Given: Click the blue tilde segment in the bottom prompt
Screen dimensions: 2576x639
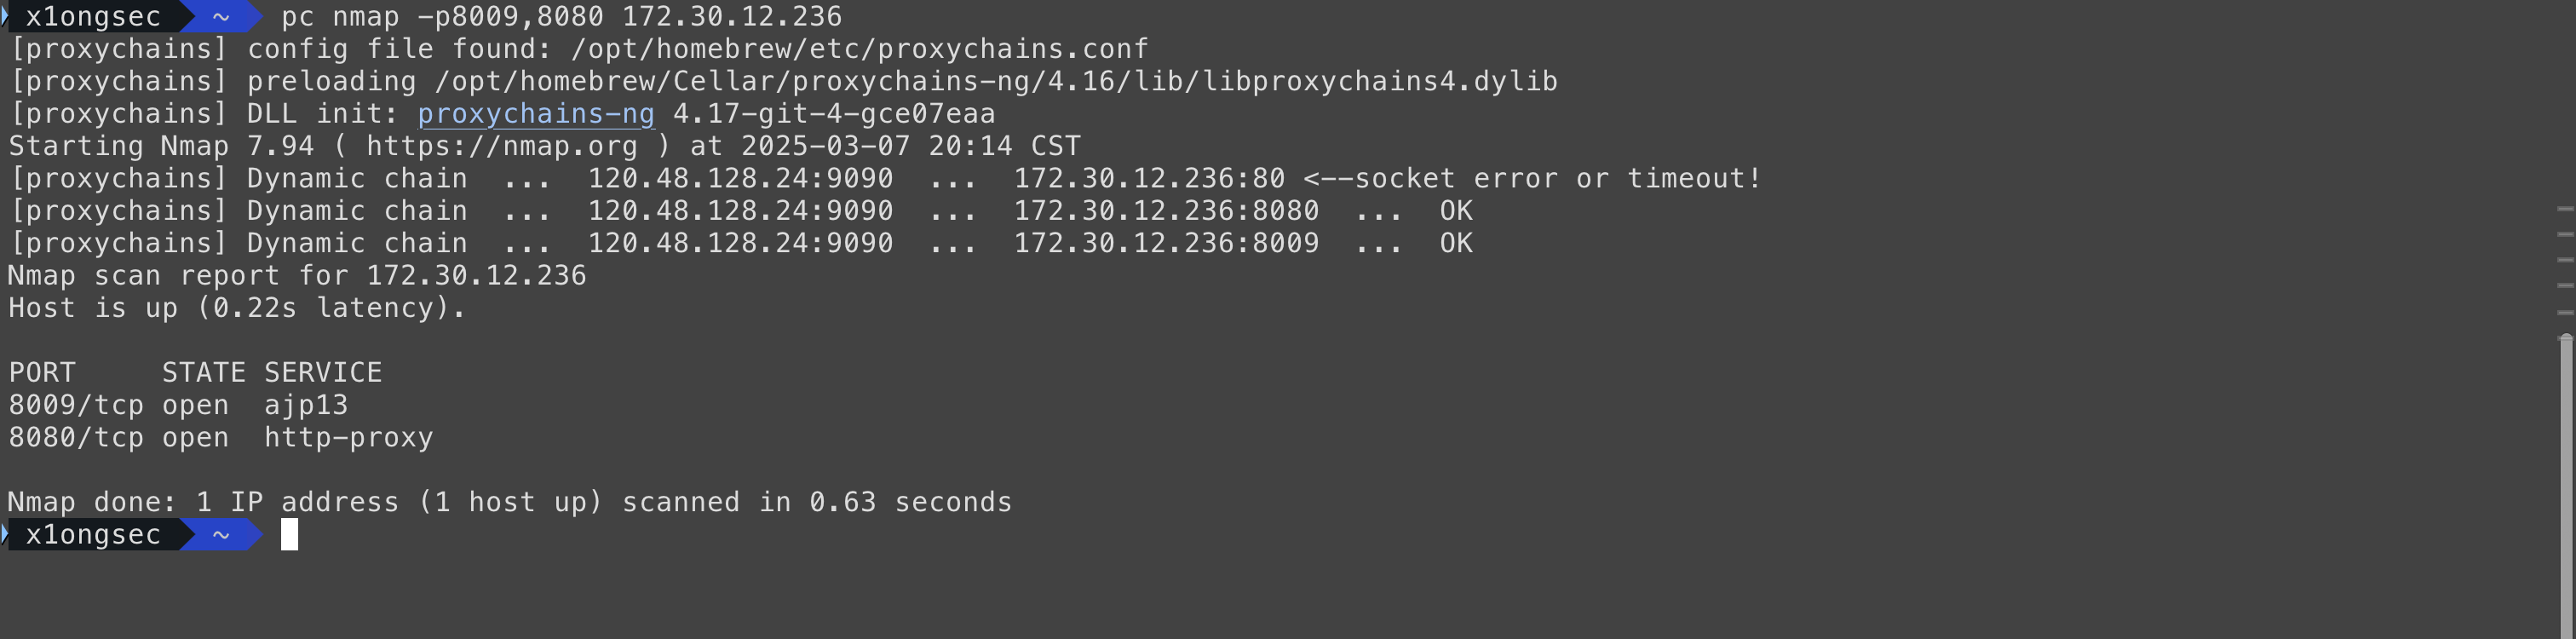Looking at the screenshot, I should [221, 535].
